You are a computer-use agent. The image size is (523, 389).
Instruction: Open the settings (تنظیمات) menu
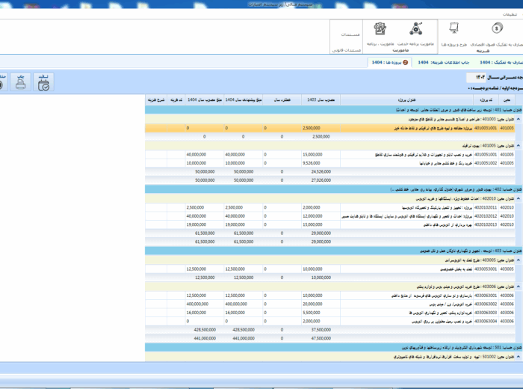pos(505,14)
